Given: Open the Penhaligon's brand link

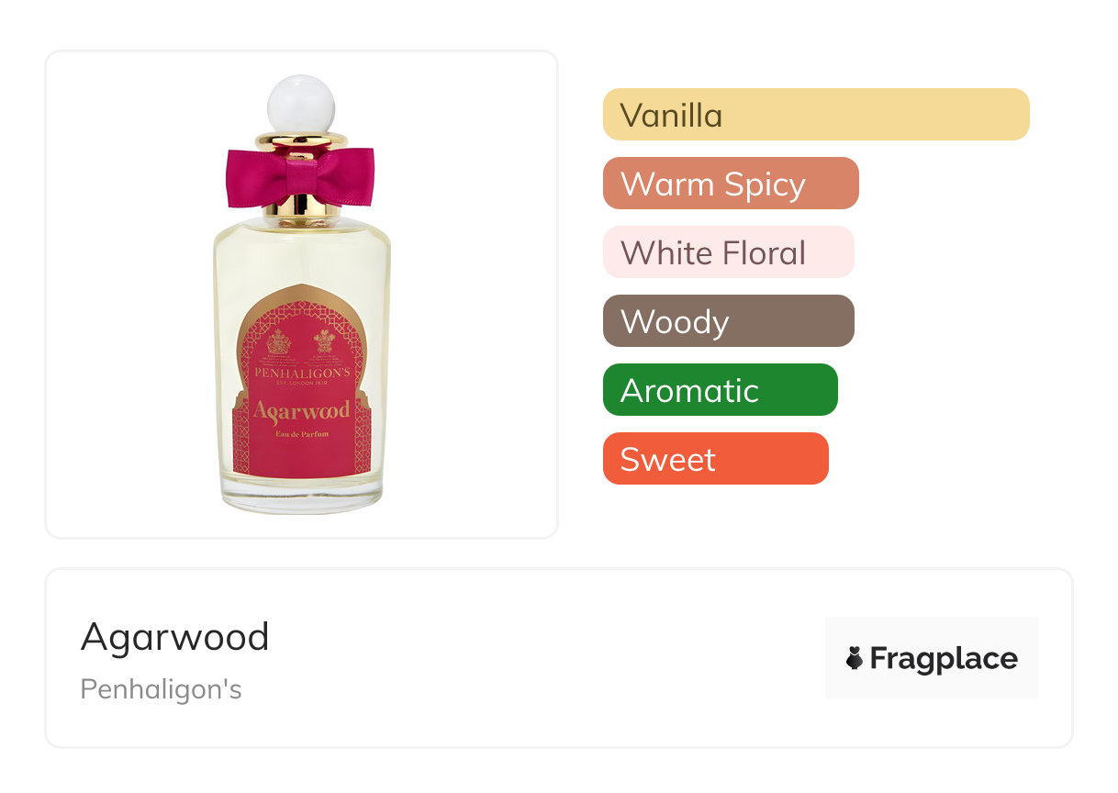Looking at the screenshot, I should tap(162, 689).
